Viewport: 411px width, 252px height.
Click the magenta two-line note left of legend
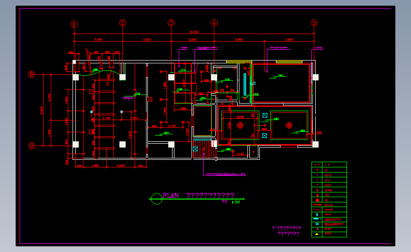click(x=286, y=231)
